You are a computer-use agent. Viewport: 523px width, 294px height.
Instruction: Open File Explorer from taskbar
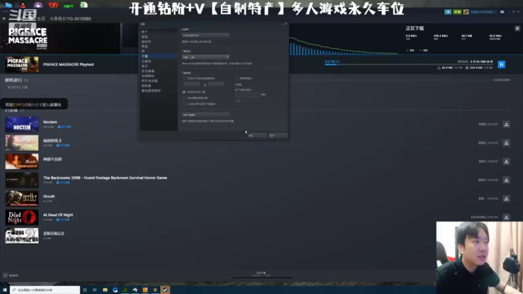point(105,290)
